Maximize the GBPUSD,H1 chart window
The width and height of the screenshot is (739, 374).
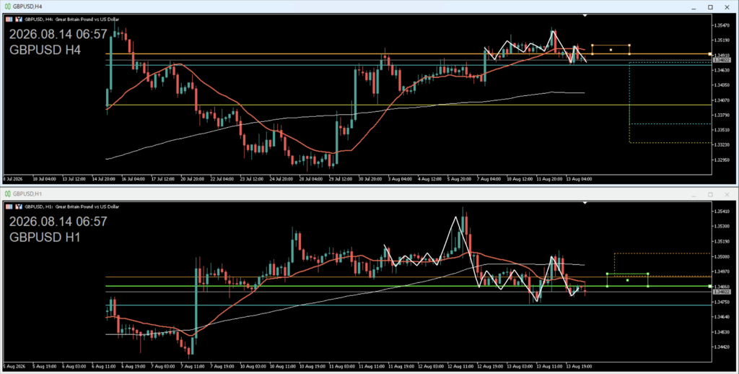[x=710, y=194]
